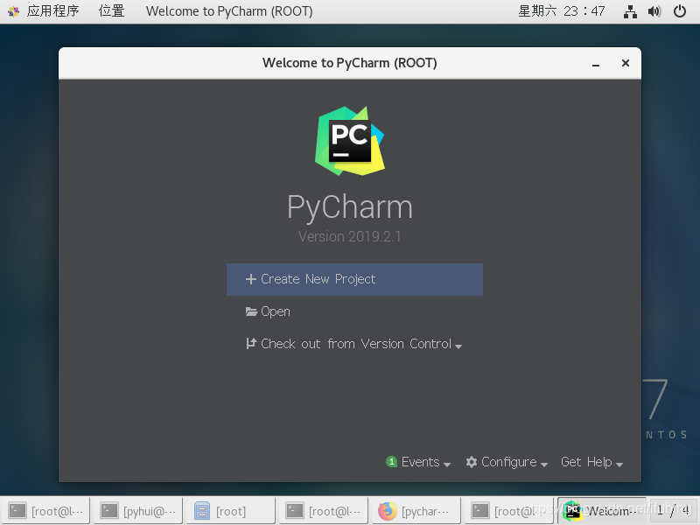The height and width of the screenshot is (525, 700).
Task: Click the Configure gear icon
Action: [x=472, y=462]
